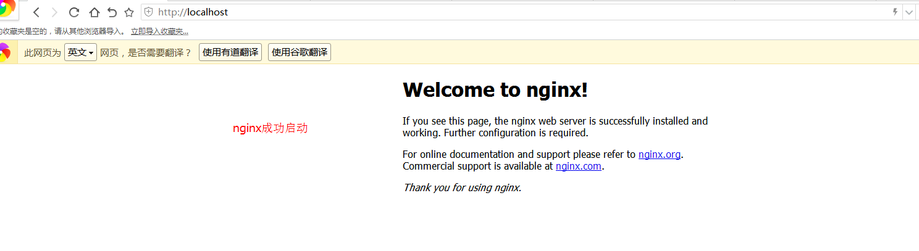Expand the address bar dropdown arrow
919x251 pixels.
(909, 12)
